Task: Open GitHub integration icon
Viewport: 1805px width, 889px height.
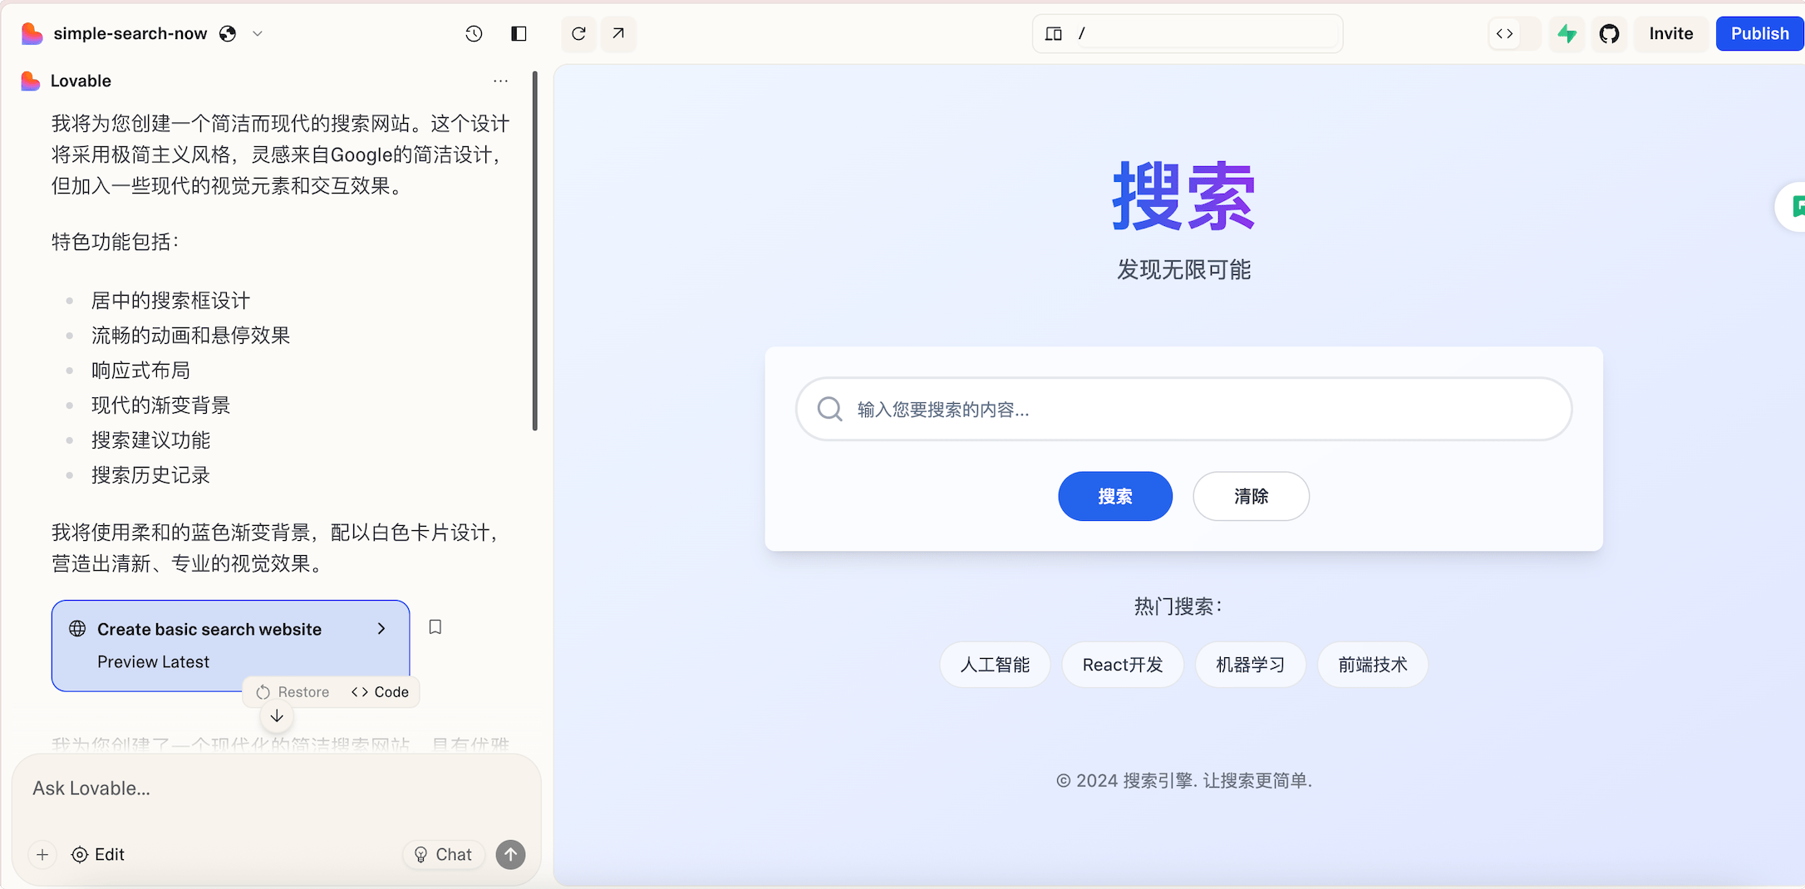Action: (1610, 33)
